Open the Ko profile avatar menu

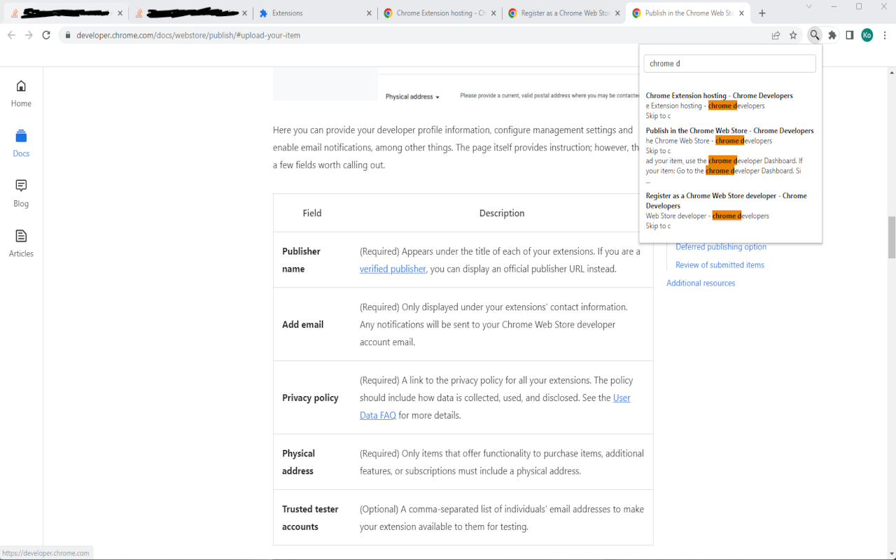(x=867, y=34)
